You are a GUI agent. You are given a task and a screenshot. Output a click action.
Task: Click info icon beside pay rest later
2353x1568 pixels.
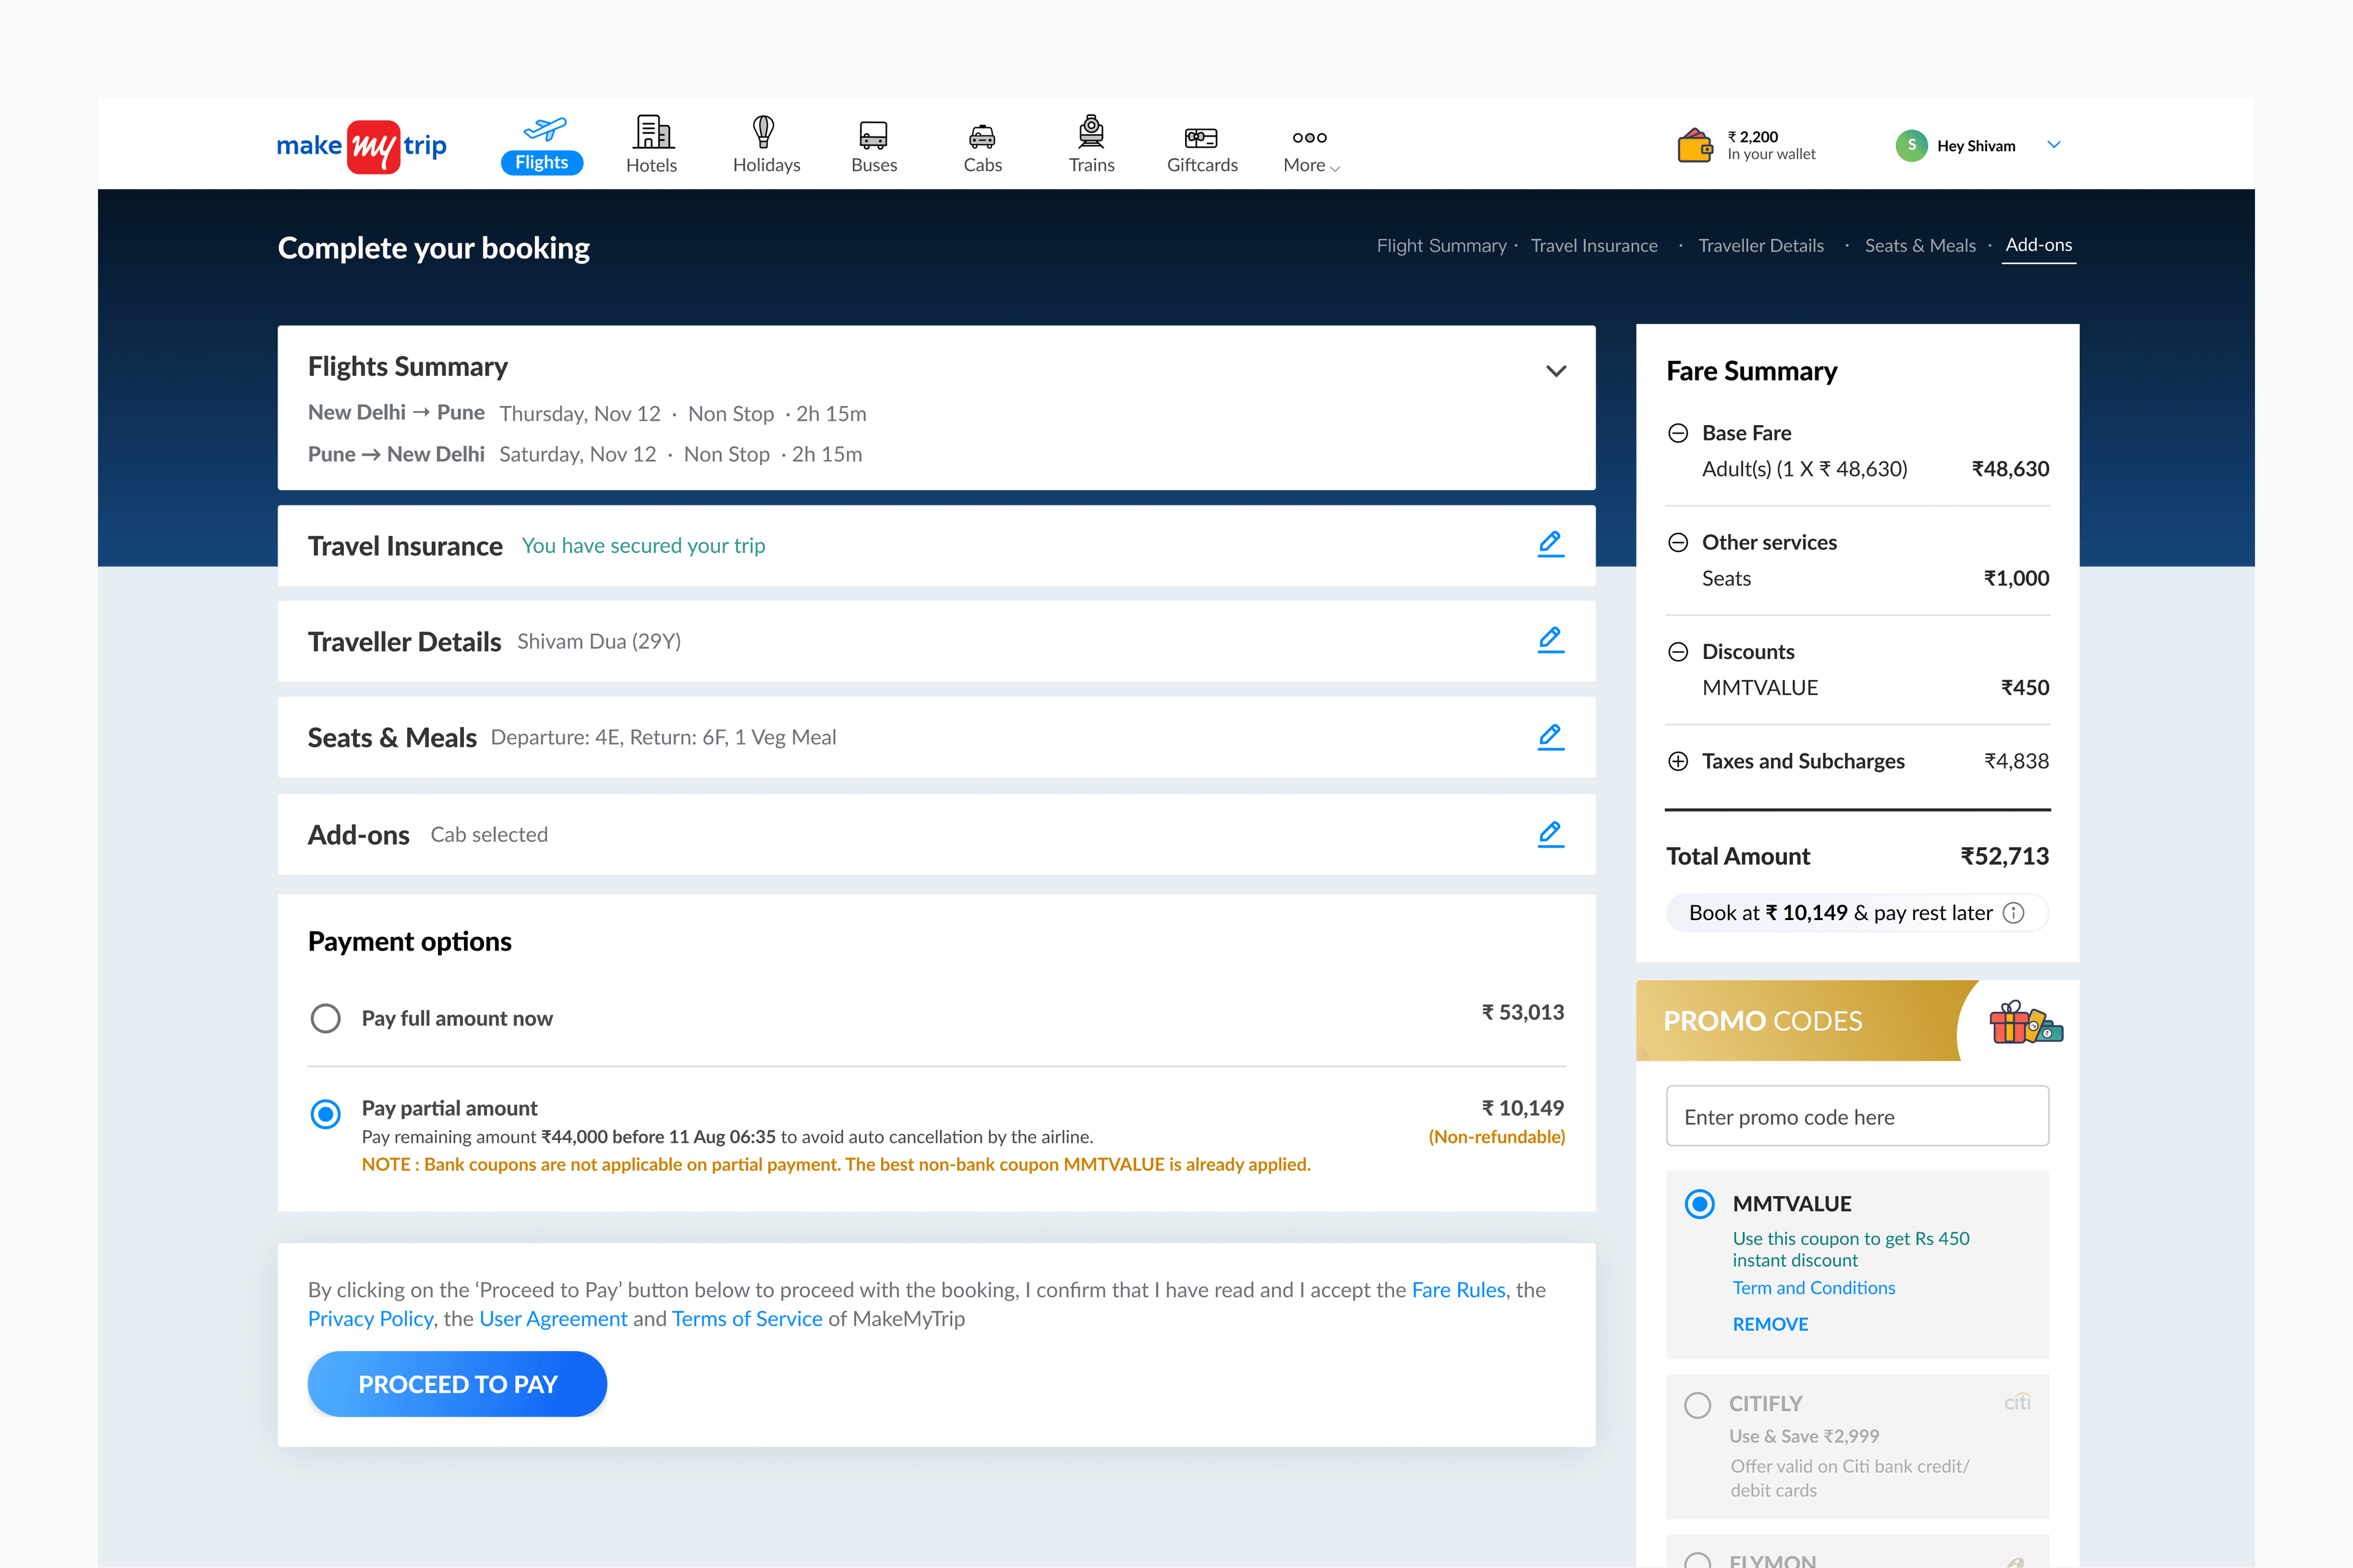pos(2014,913)
